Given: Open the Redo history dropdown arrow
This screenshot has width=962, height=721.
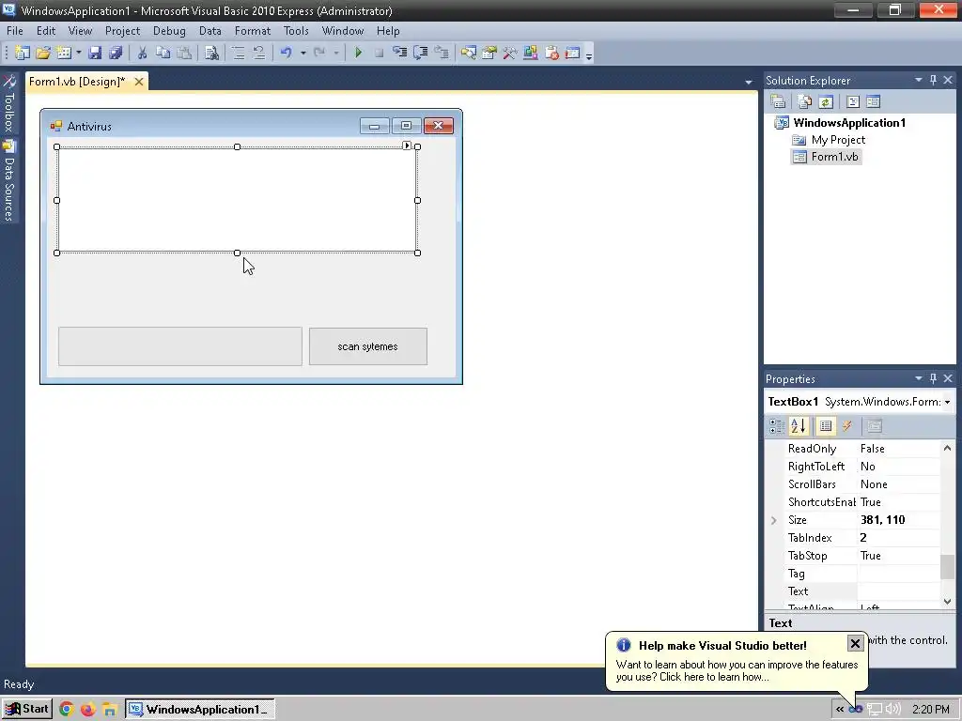Looking at the screenshot, I should coord(336,53).
